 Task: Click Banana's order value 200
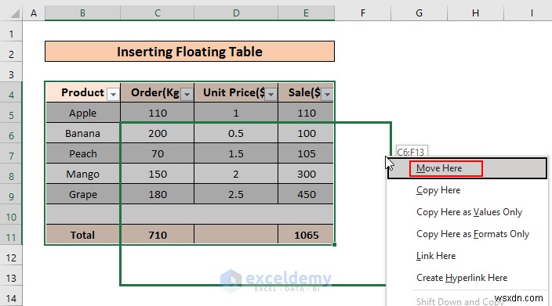coord(158,133)
